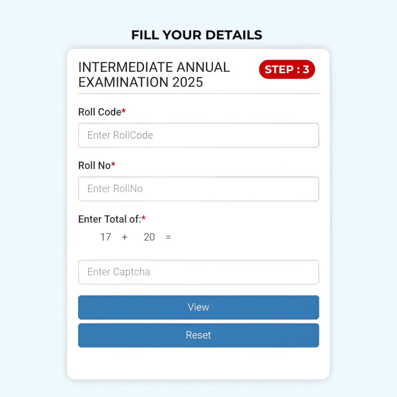Click the FILL YOUR DETAILS heading
This screenshot has height=397, width=397.
[x=197, y=35]
